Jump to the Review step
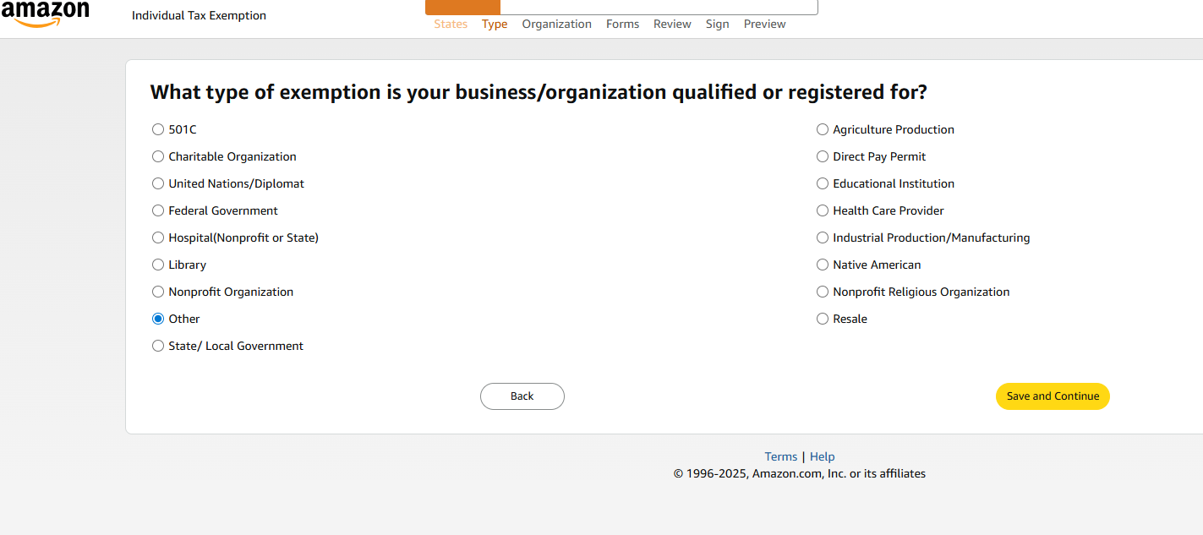 pos(672,24)
